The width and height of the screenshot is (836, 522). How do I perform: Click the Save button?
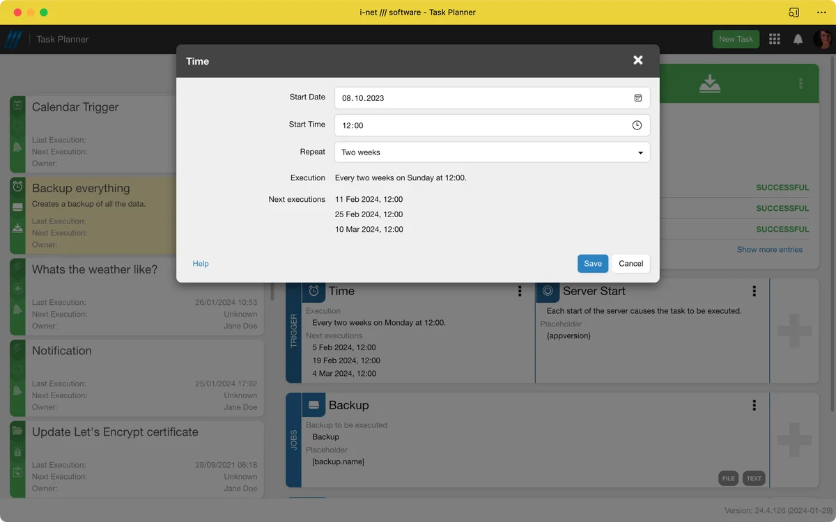click(592, 264)
